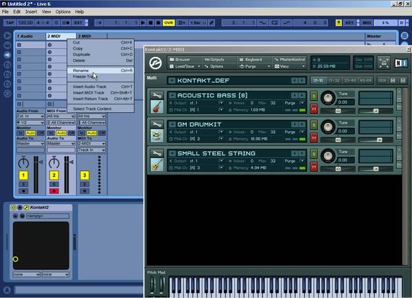Show the Kontakt on-screen Keyboard
The height and width of the screenshot is (298, 412).
pyautogui.click(x=250, y=60)
